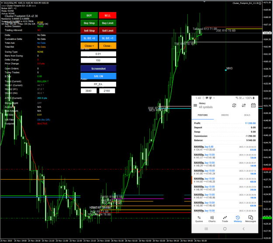Click the Profit value 11 230.00

(x=250, y=123)
